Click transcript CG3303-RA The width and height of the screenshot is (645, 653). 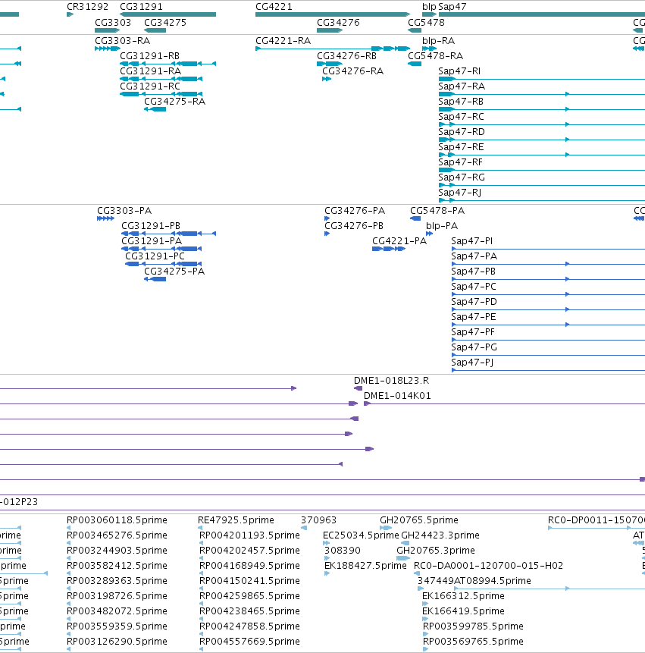coord(122,41)
